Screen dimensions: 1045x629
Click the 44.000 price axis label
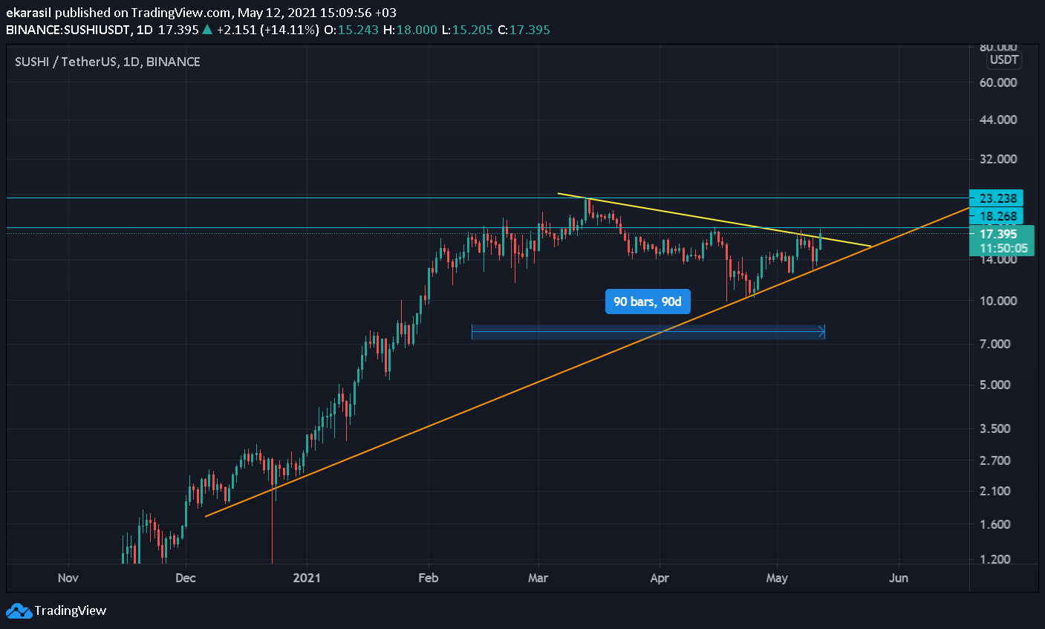[x=998, y=120]
